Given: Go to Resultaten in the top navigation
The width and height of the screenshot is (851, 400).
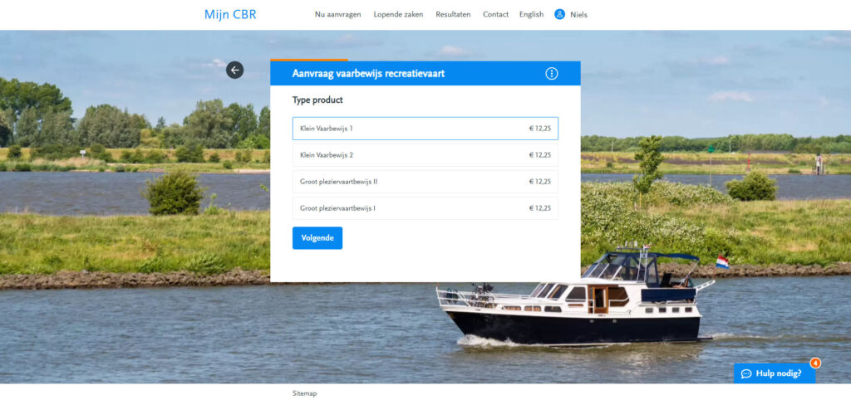Looking at the screenshot, I should pos(453,15).
